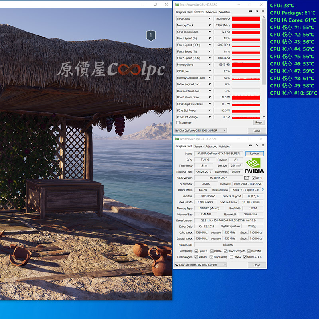
Task: Click the GPU Clock red sensor graph
Action: click(x=246, y=19)
